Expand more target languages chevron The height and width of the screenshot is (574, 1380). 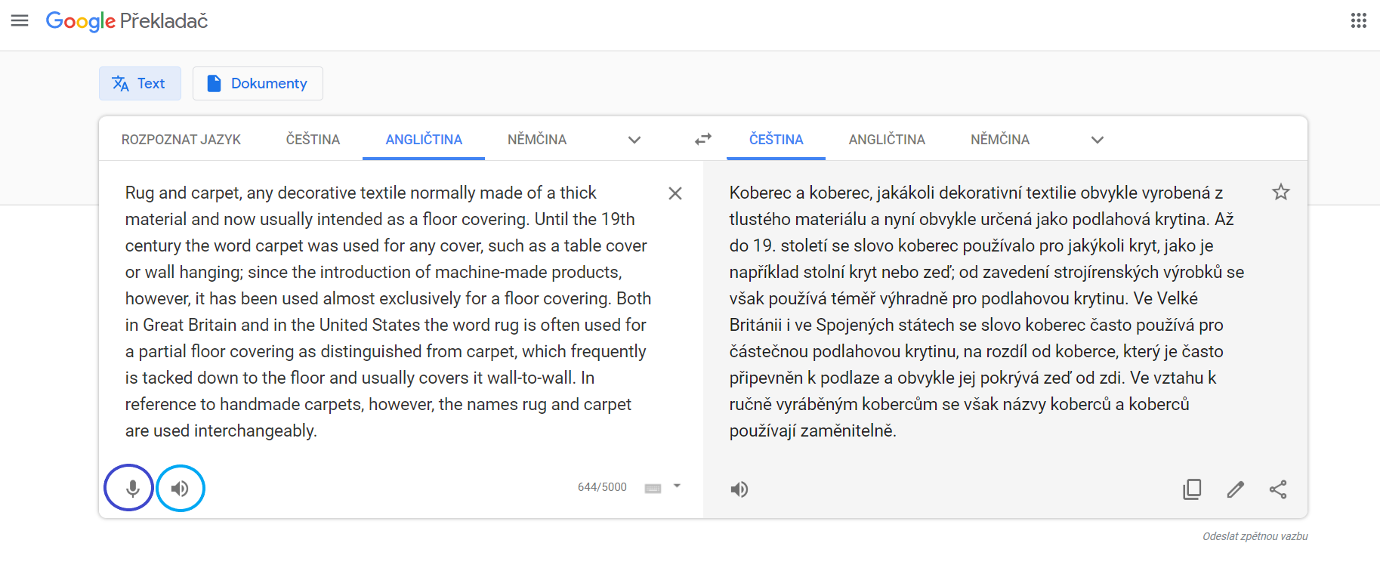pyautogui.click(x=1098, y=140)
